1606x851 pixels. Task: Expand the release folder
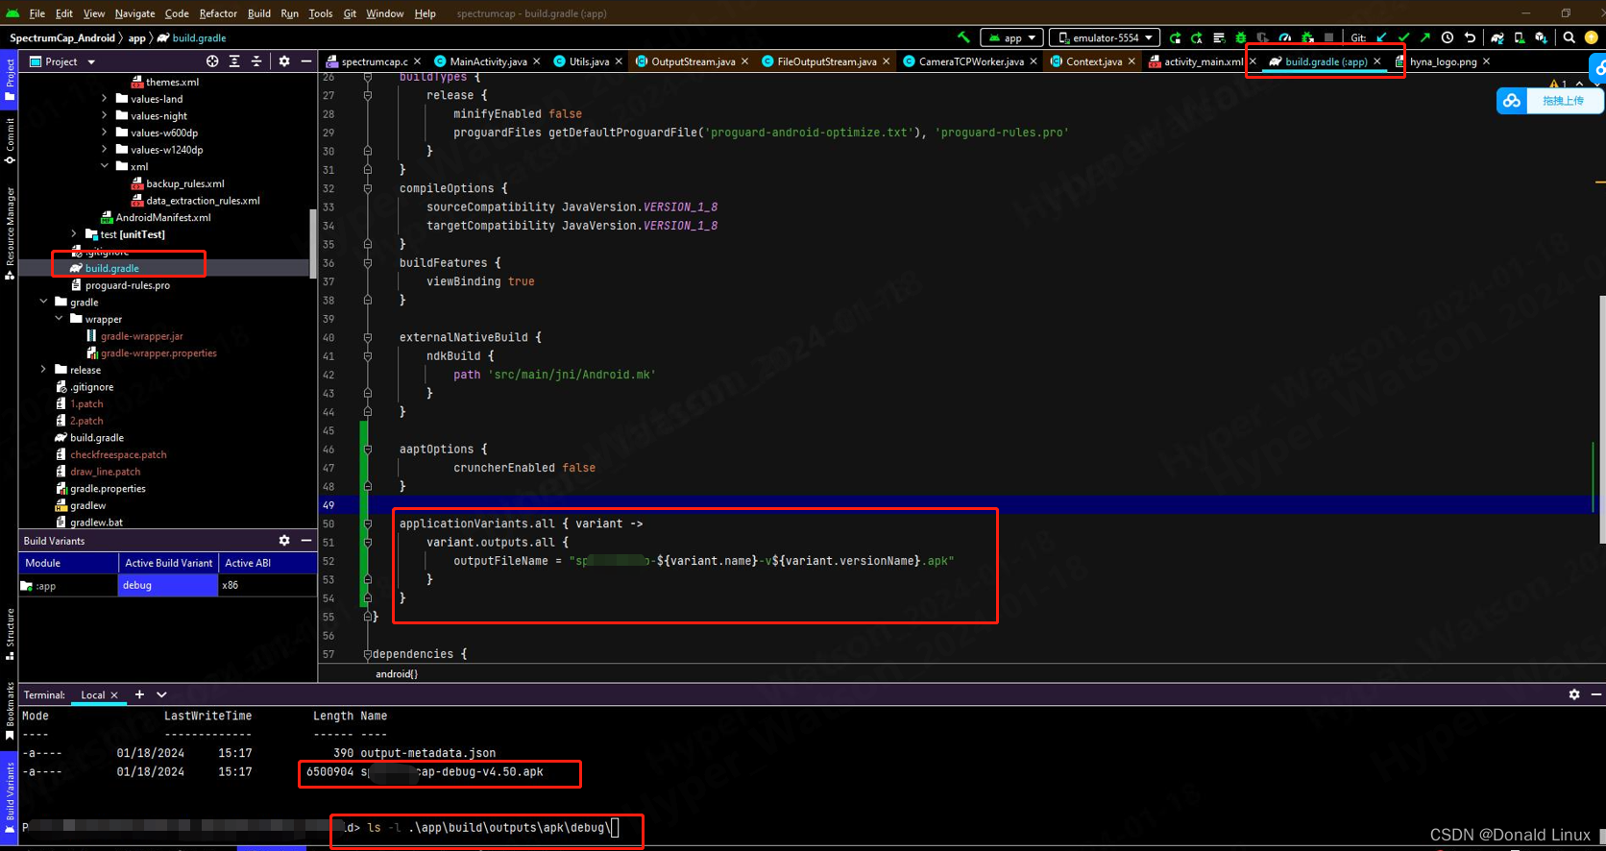click(43, 370)
